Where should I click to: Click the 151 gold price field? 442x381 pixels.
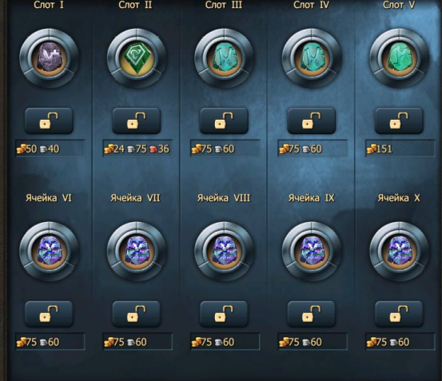coord(400,149)
